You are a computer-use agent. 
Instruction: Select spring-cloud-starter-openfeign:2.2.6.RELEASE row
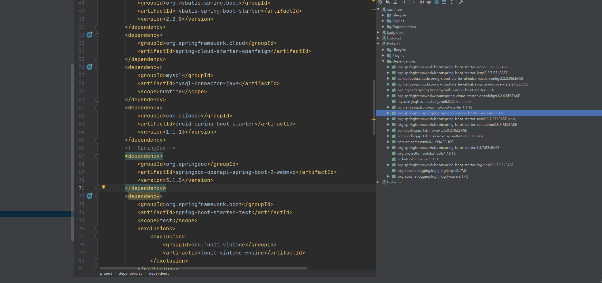point(459,96)
